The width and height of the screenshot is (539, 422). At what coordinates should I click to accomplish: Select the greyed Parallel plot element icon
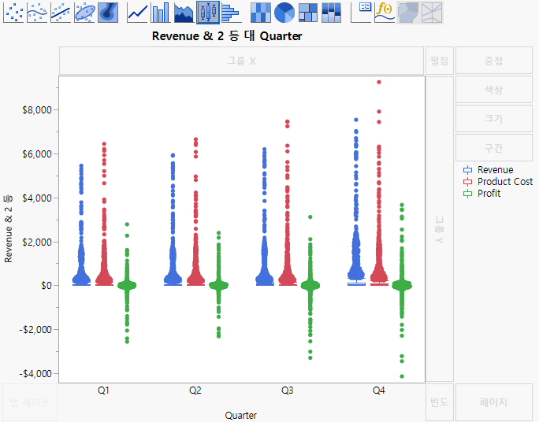coord(432,13)
